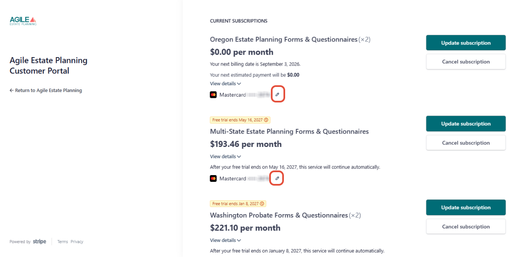Cancel the Oregon Estate Planning subscription
522x257 pixels.
click(x=466, y=62)
